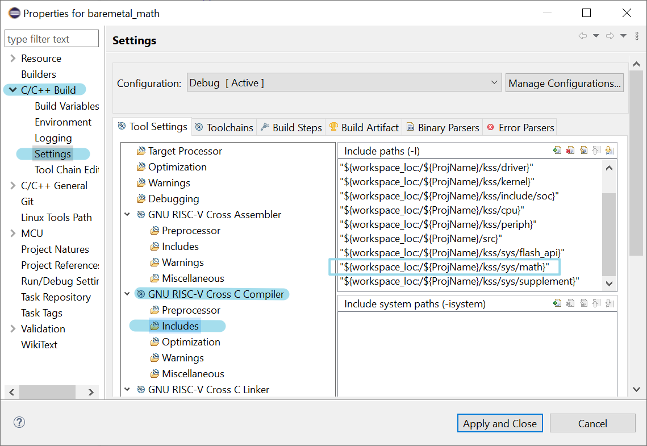Switch to the Binary Parsers tab
Image resolution: width=647 pixels, height=446 pixels.
coord(443,127)
